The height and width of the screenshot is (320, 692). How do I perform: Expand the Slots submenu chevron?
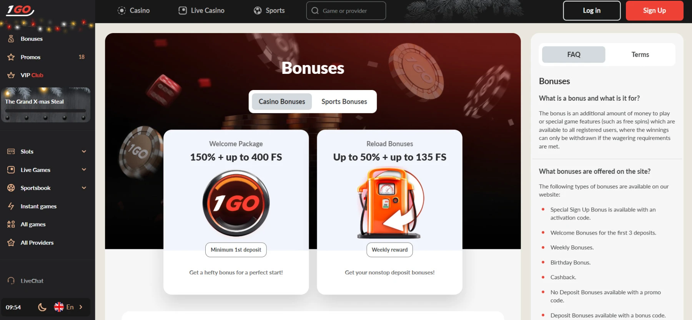[x=84, y=152]
